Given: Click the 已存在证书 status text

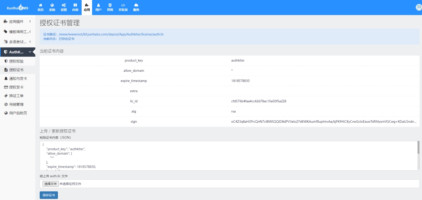Looking at the screenshot, I should (x=66, y=39).
